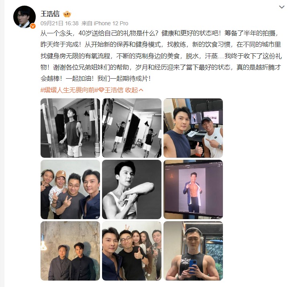This screenshot has height=287, width=288.
Task: Open the selfie with man in cap
Action: coord(193,128)
